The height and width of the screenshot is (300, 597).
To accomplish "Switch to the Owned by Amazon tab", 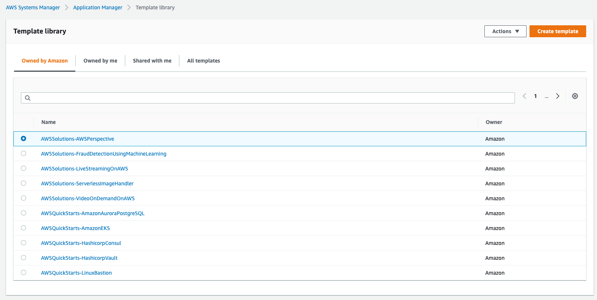I will [x=45, y=61].
